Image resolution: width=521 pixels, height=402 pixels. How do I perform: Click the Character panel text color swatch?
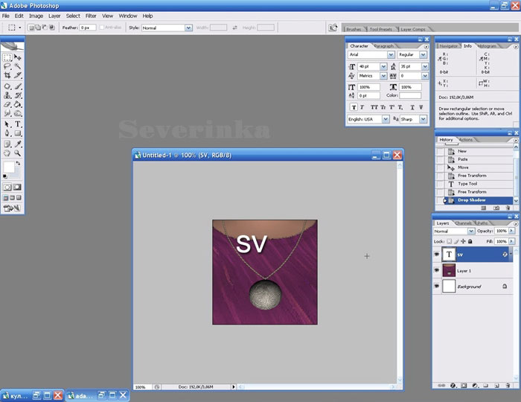(410, 95)
